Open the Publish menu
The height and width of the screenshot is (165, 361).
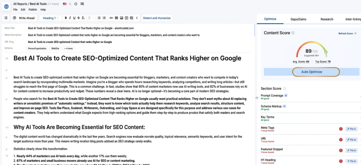(x=33, y=10)
